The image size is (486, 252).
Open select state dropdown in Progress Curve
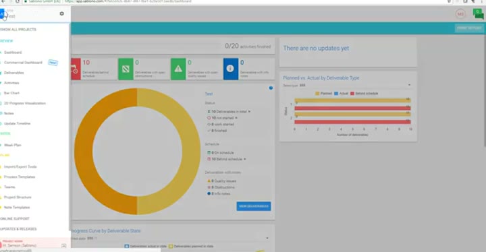point(170,239)
